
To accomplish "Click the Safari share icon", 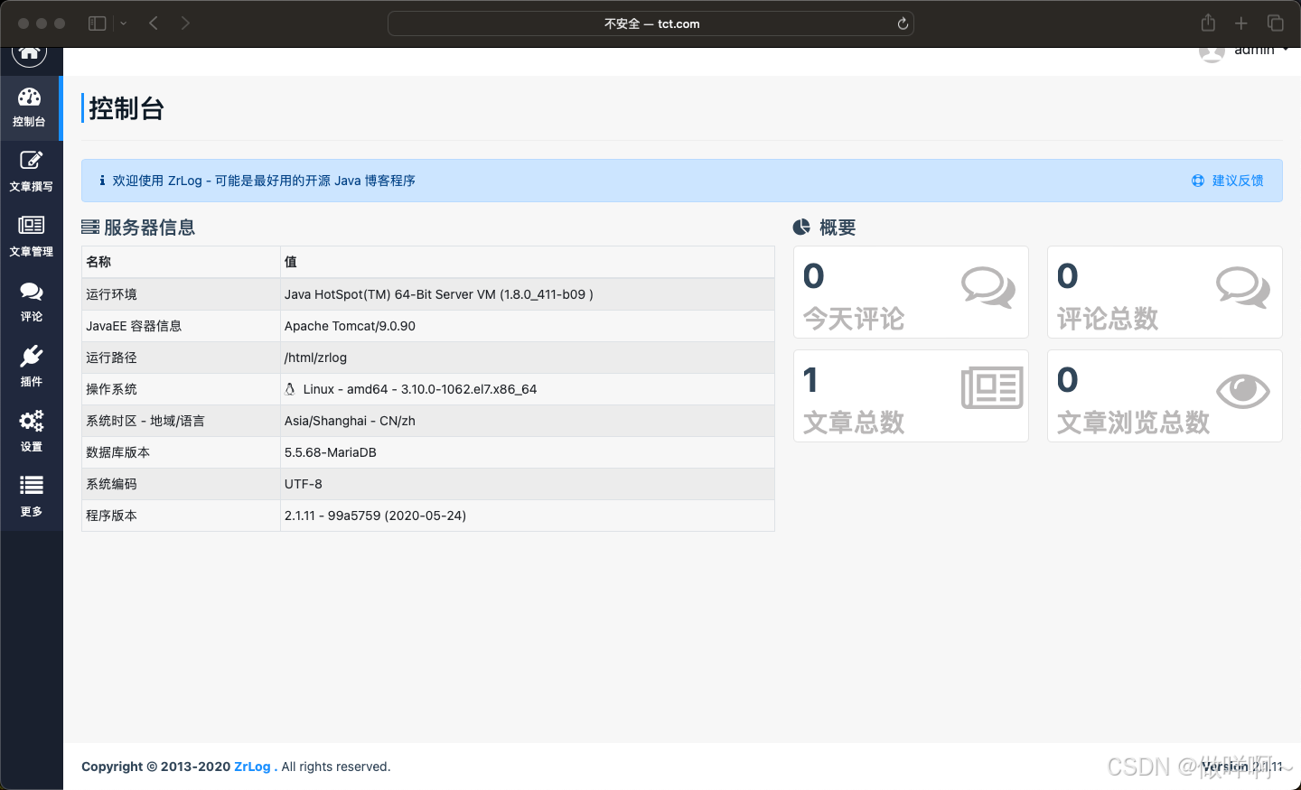I will point(1208,23).
